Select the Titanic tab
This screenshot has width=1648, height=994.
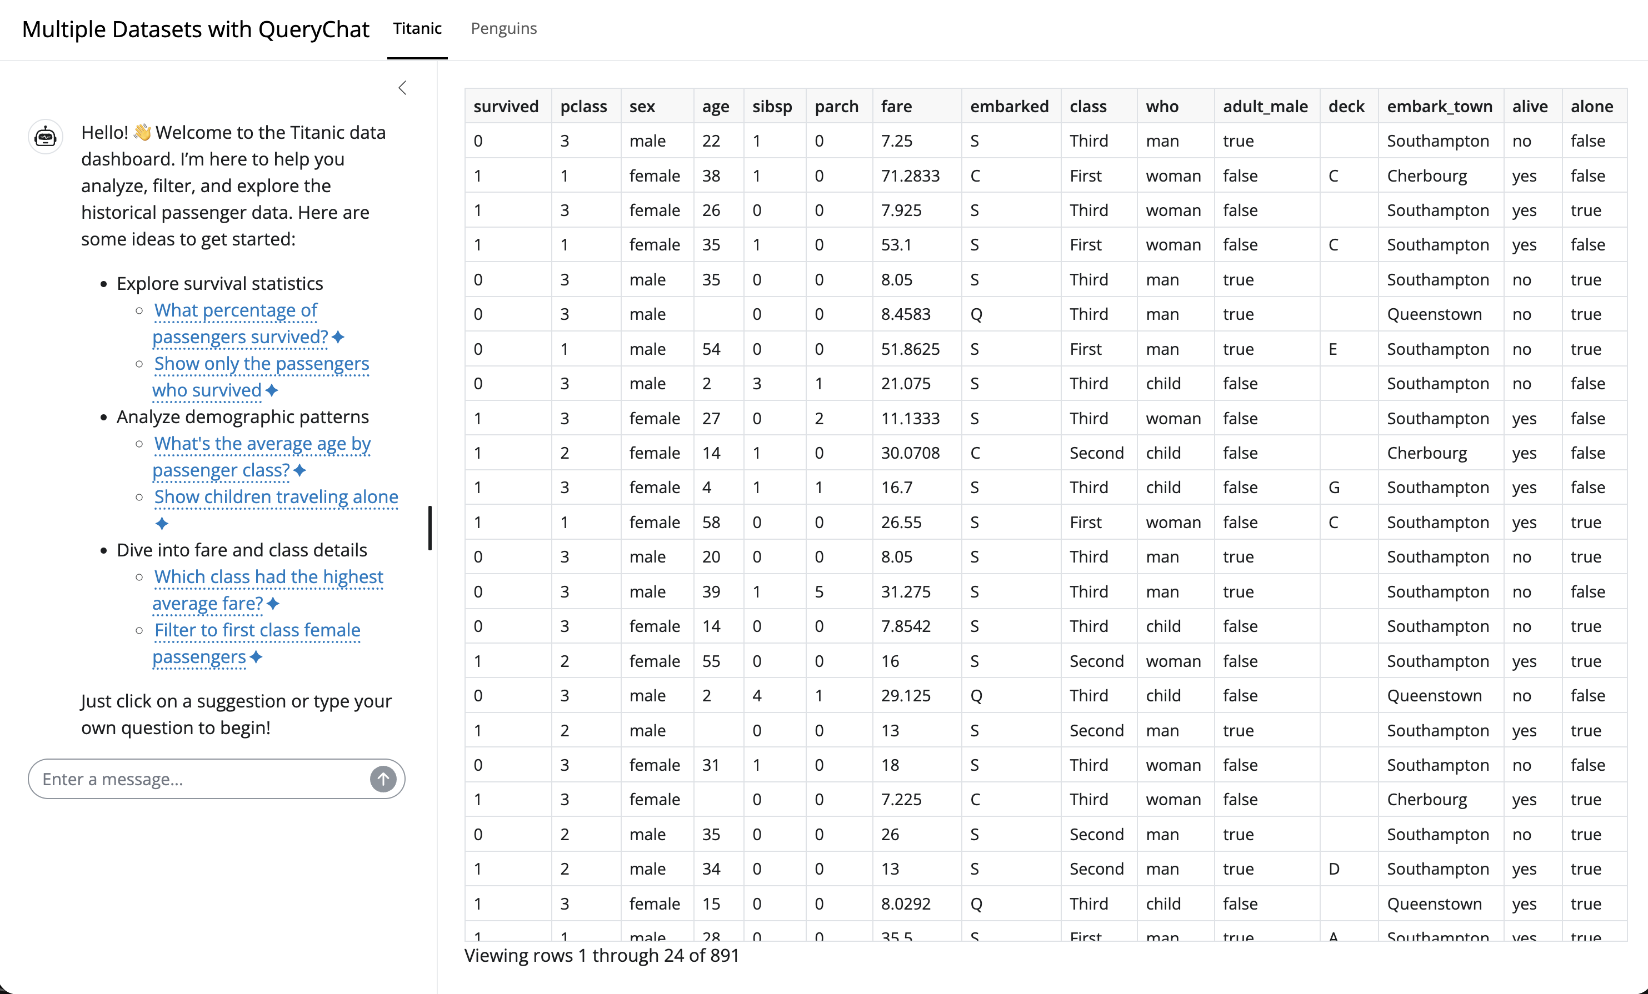click(417, 28)
